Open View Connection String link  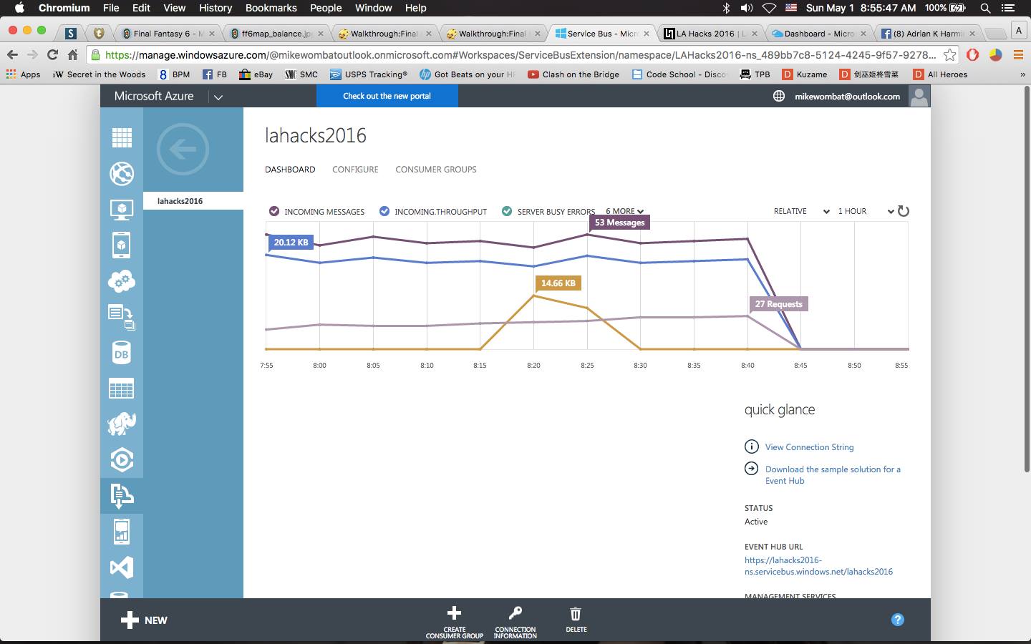809,447
